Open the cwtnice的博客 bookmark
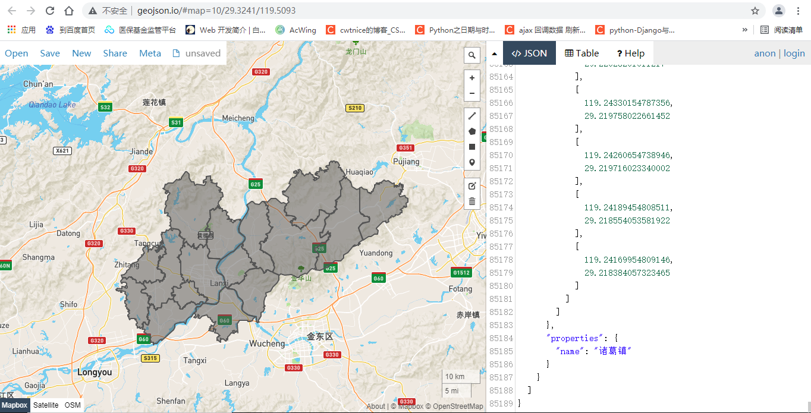This screenshot has width=811, height=413. pos(366,30)
